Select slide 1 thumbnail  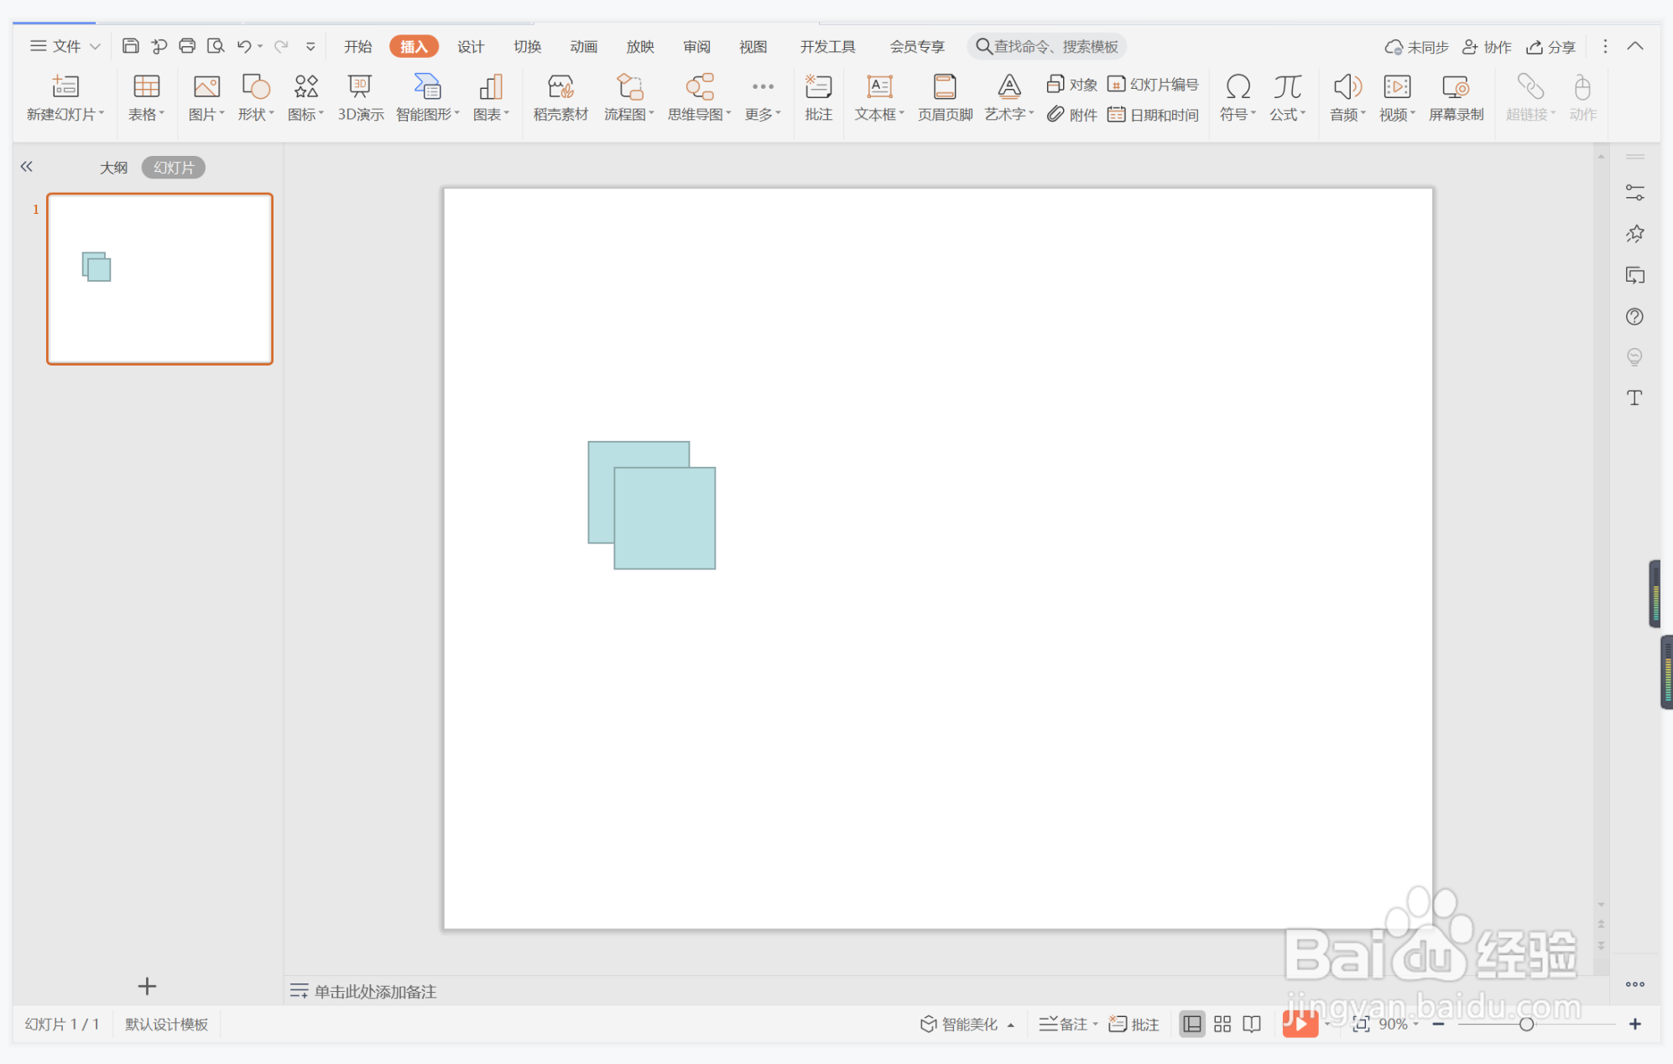[x=159, y=279]
